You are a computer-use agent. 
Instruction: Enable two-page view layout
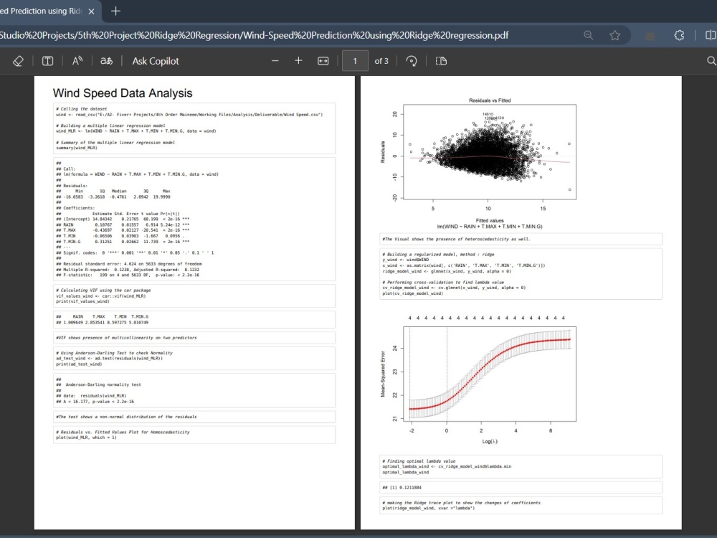pos(440,61)
